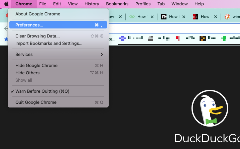Click the Chrome menu bar item
Viewport: 240px width, 149px height.
(24, 4)
